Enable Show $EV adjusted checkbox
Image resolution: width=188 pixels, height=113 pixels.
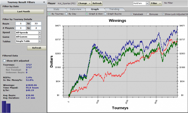click(x=4, y=61)
